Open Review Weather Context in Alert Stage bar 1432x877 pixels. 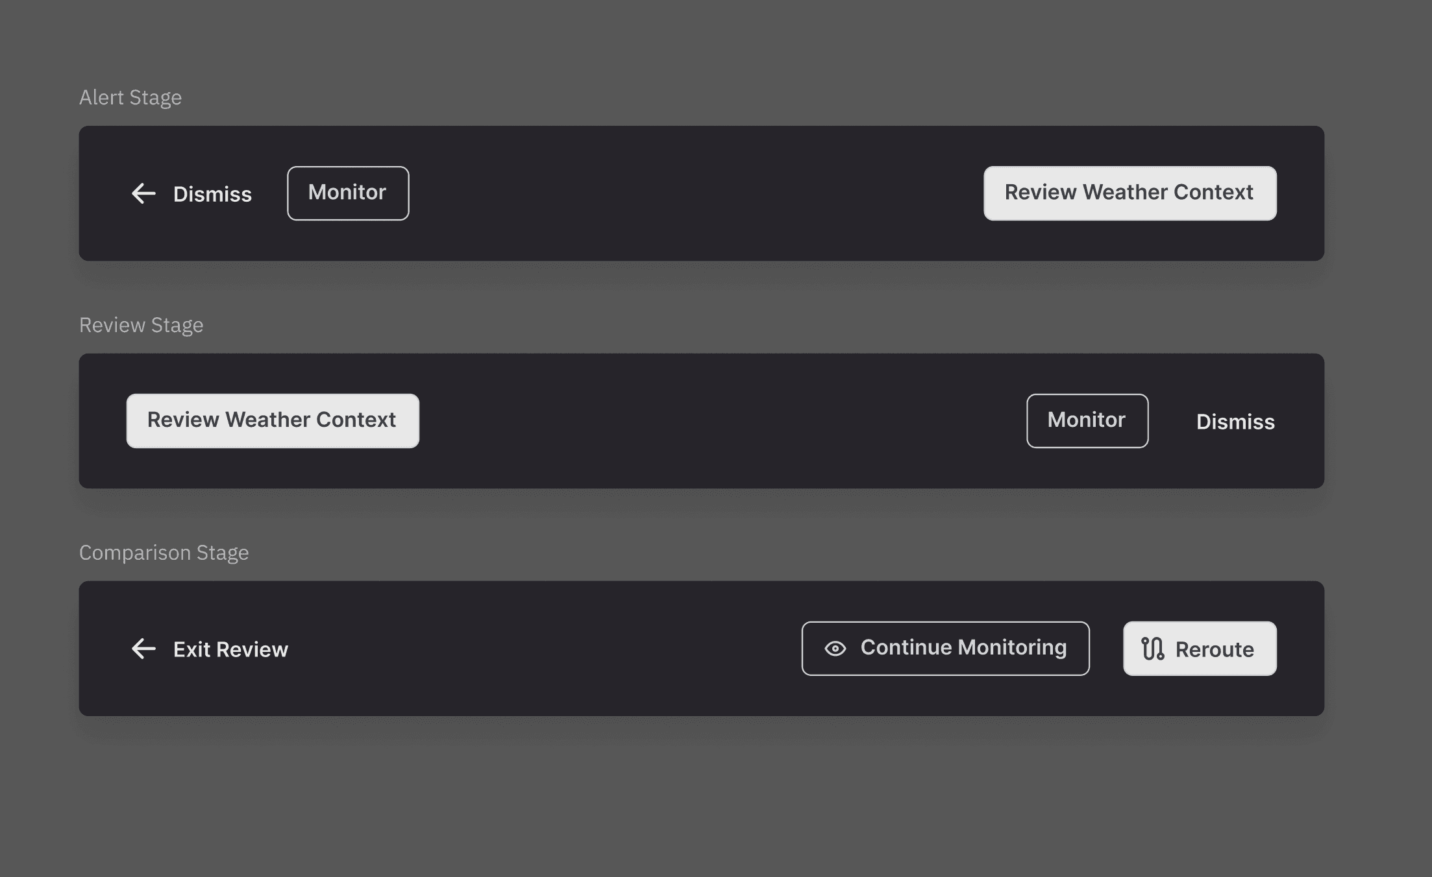tap(1130, 193)
